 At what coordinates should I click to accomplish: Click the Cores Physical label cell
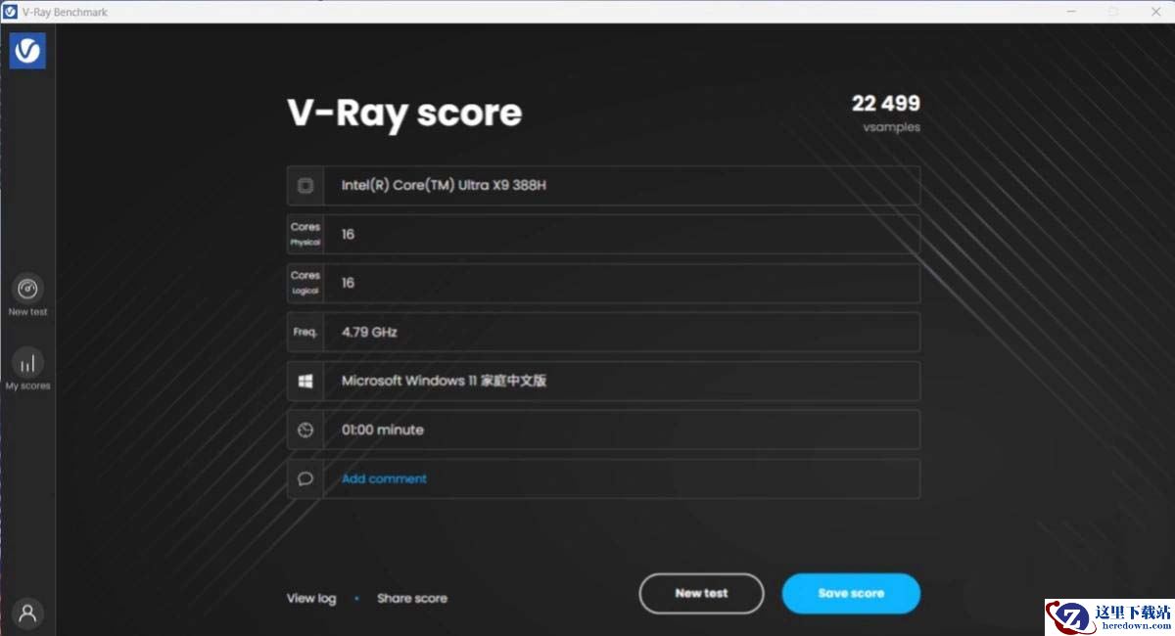click(x=305, y=235)
